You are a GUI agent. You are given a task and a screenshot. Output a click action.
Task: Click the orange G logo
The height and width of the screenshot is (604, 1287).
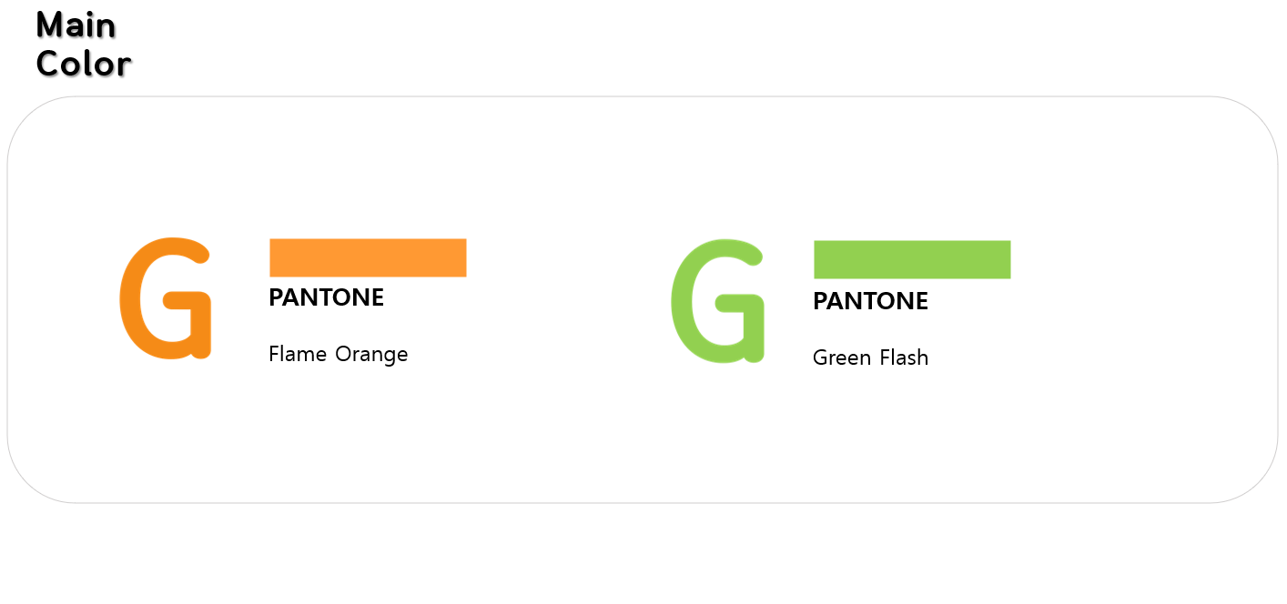165,298
